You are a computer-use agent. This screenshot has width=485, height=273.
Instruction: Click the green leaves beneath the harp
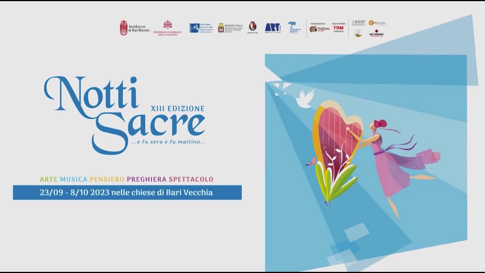click(335, 183)
